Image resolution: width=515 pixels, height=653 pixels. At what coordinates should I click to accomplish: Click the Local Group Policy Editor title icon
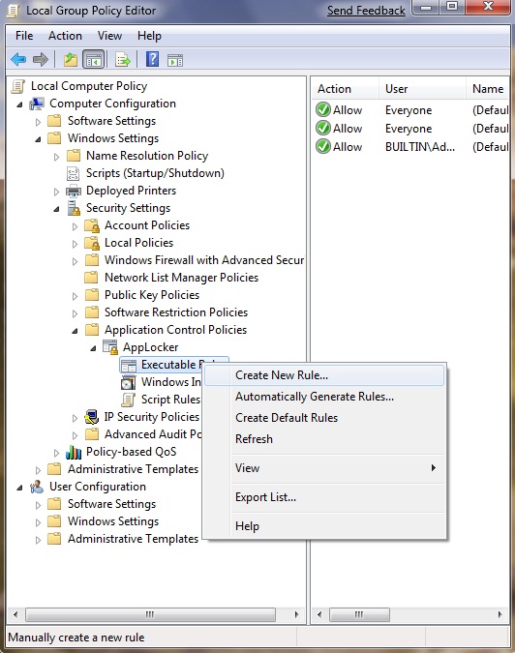(13, 11)
